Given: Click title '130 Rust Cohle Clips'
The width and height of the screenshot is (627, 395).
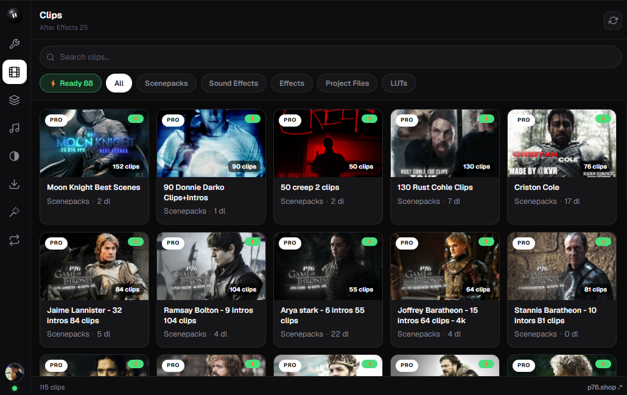Looking at the screenshot, I should coord(435,187).
